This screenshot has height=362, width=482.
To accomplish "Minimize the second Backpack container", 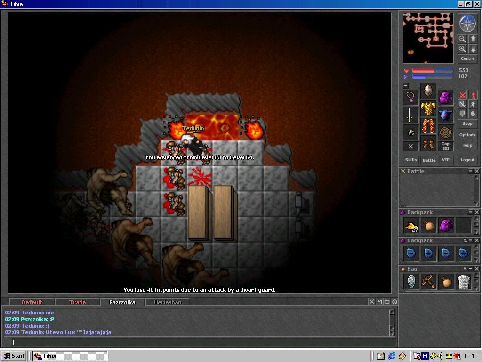I will [x=471, y=240].
